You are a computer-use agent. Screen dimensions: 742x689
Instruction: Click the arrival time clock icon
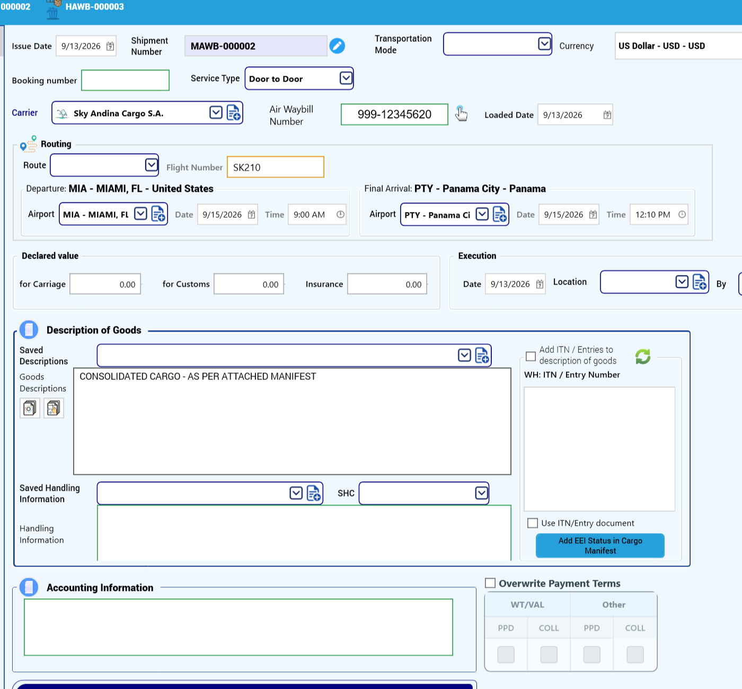pyautogui.click(x=682, y=215)
